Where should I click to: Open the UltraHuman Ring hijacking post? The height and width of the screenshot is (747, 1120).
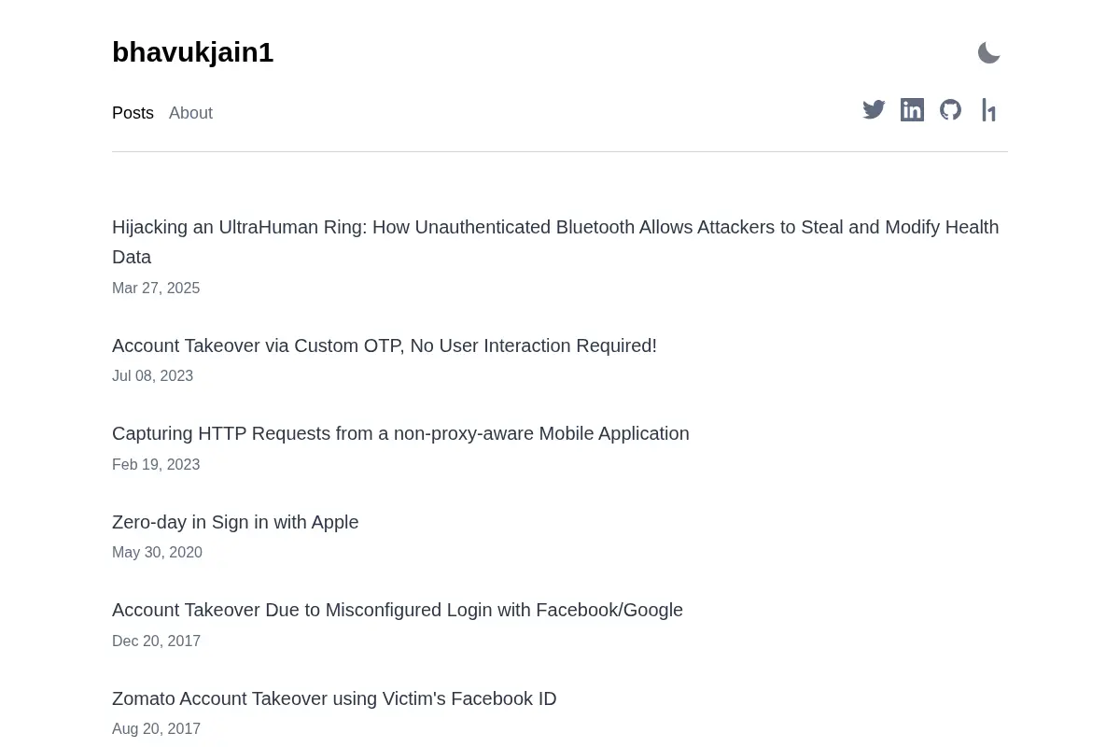point(555,242)
